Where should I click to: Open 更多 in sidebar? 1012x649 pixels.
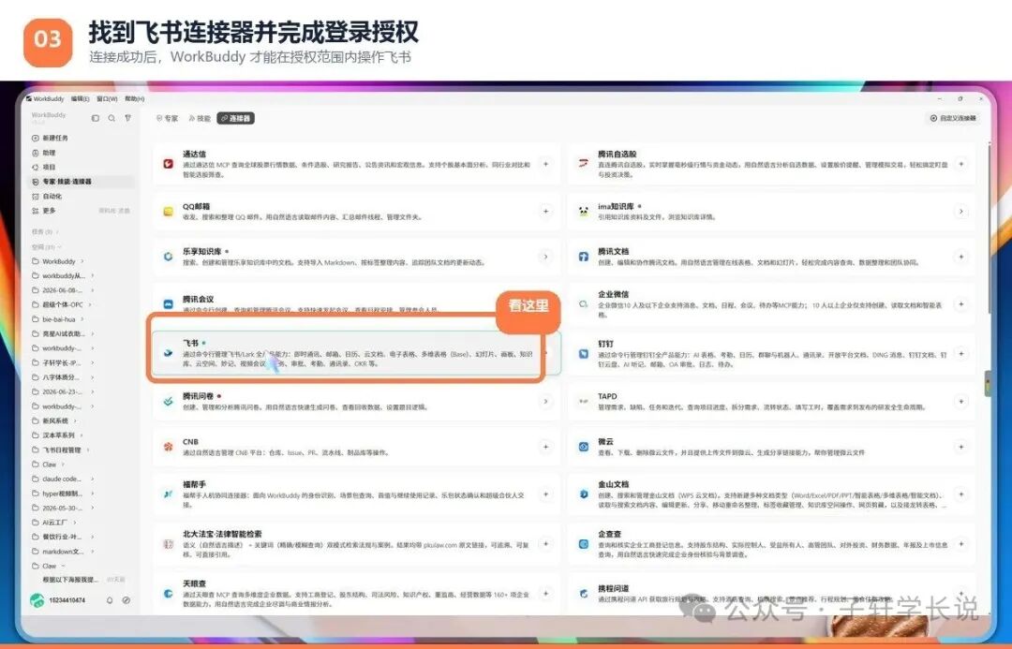coord(82,211)
